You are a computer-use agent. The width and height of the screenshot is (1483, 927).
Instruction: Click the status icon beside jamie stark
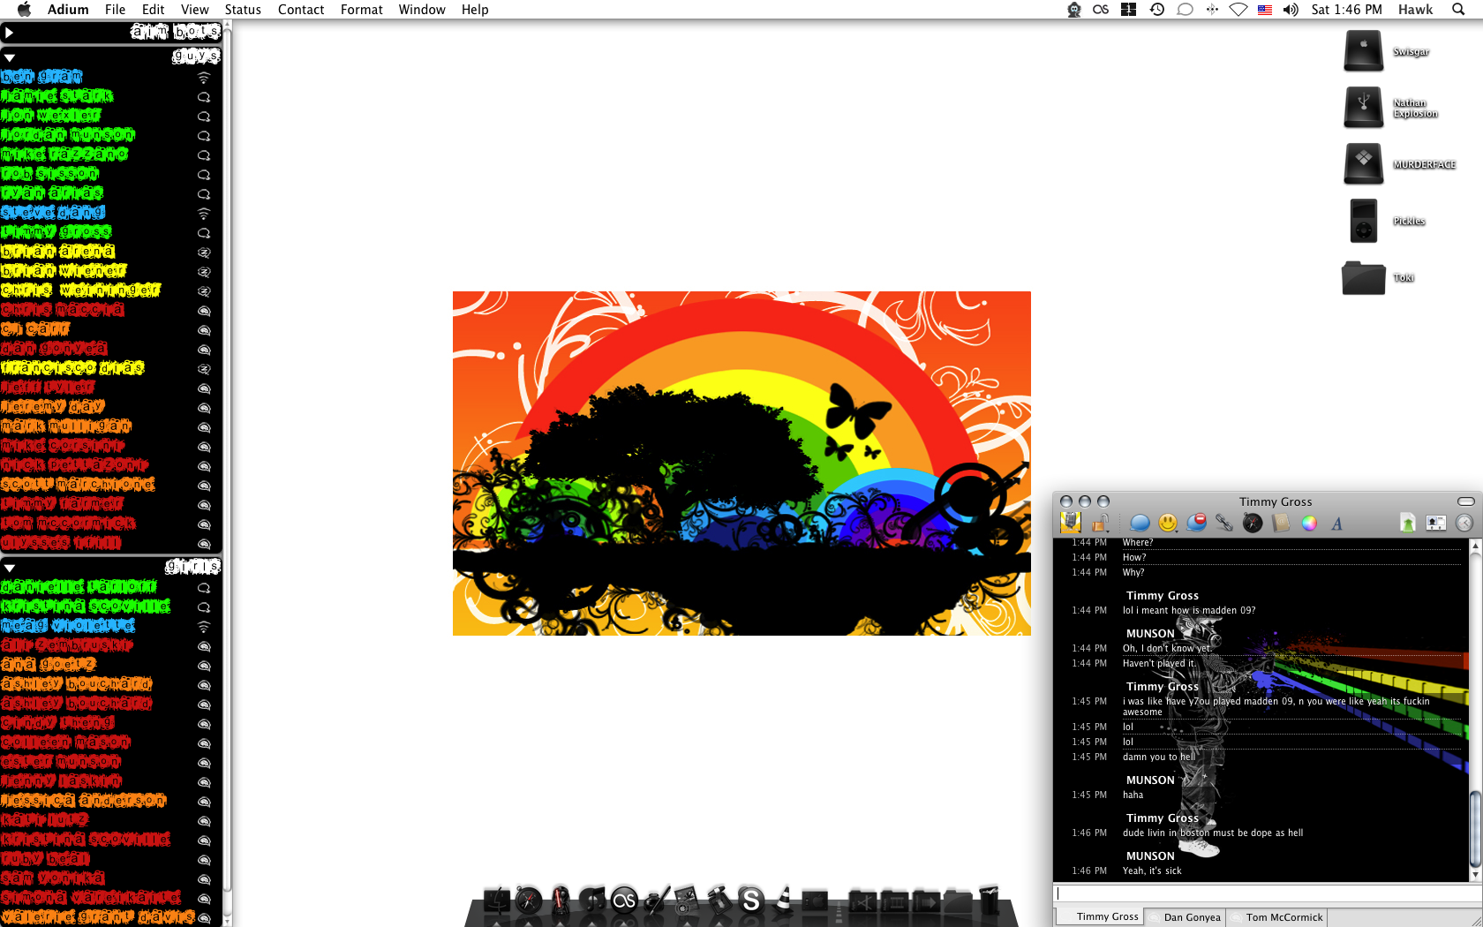point(204,97)
